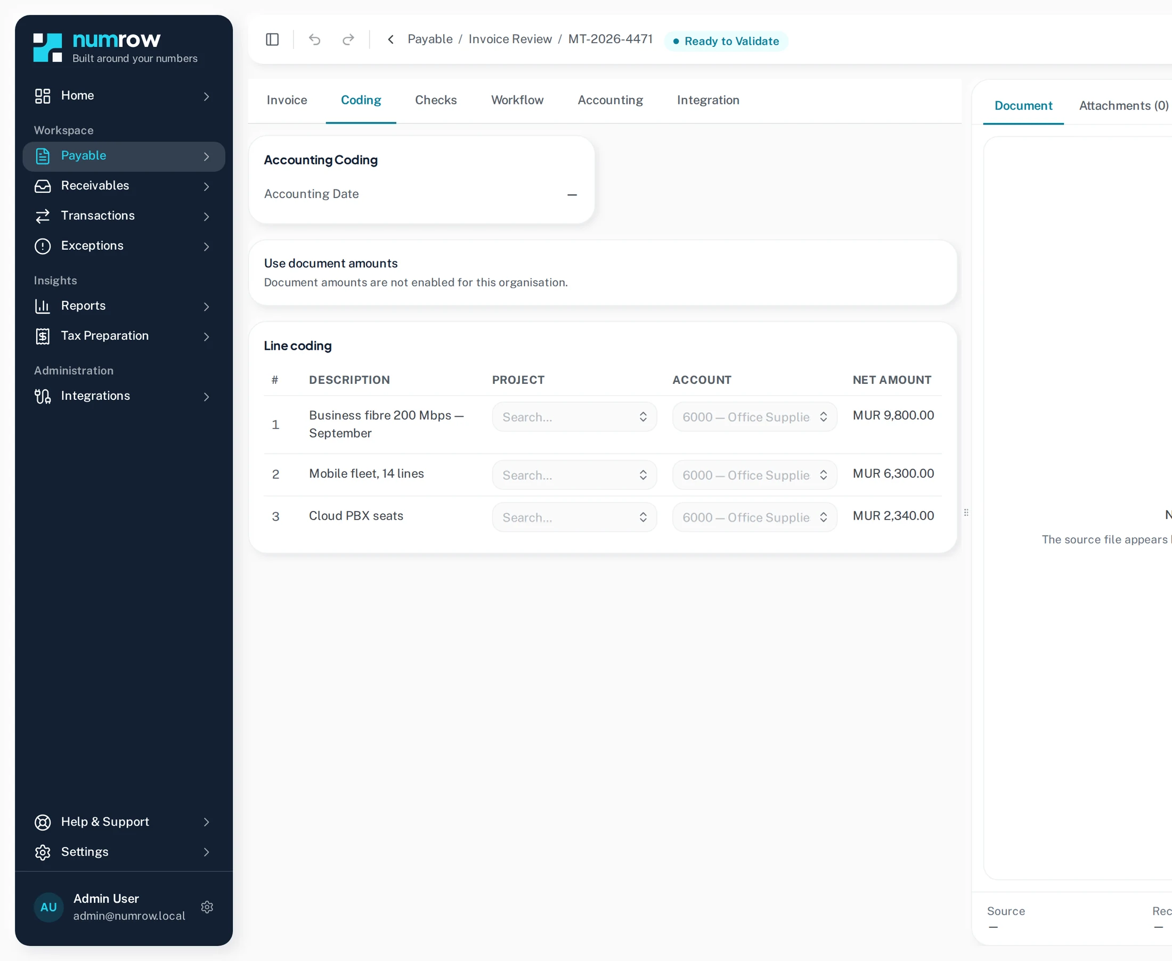
Task: Click the Integrations icon in sidebar
Action: (43, 396)
